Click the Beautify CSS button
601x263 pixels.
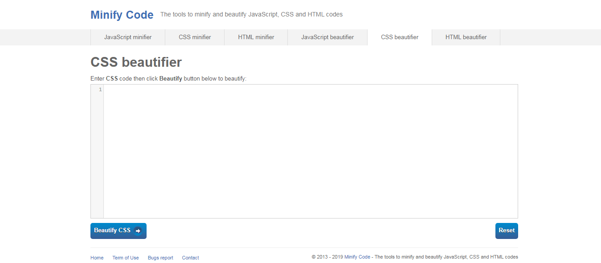pyautogui.click(x=114, y=231)
